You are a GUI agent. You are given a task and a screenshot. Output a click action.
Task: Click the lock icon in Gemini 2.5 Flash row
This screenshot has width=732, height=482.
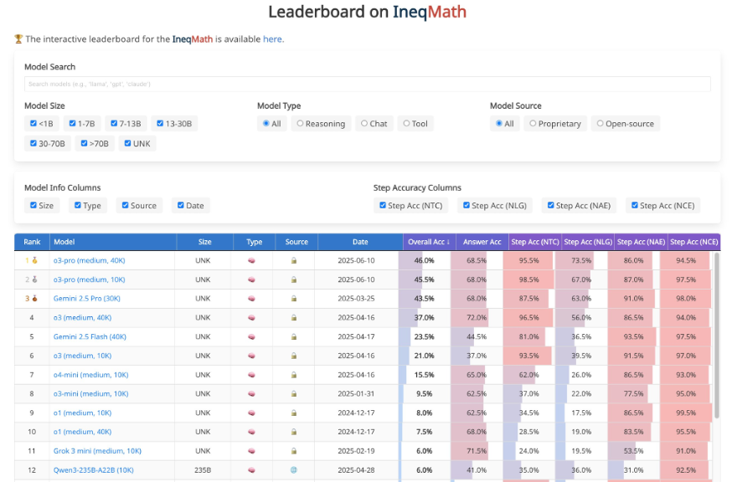click(x=294, y=337)
